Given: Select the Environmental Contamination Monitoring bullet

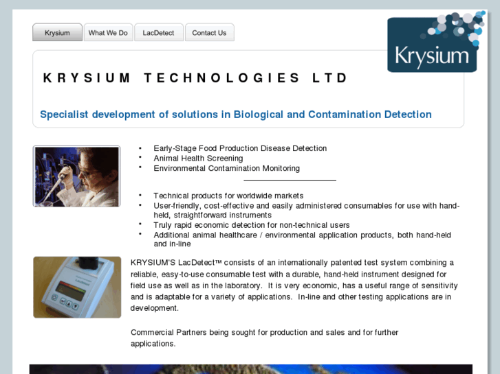Looking at the screenshot, I should click(x=226, y=168).
